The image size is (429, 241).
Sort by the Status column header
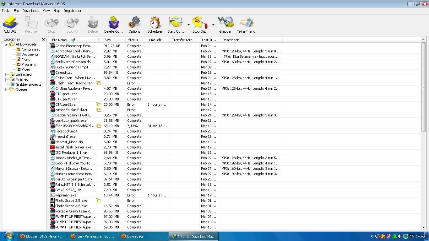(136, 40)
